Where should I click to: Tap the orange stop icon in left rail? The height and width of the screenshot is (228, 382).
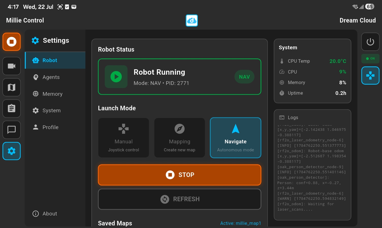coord(12,42)
